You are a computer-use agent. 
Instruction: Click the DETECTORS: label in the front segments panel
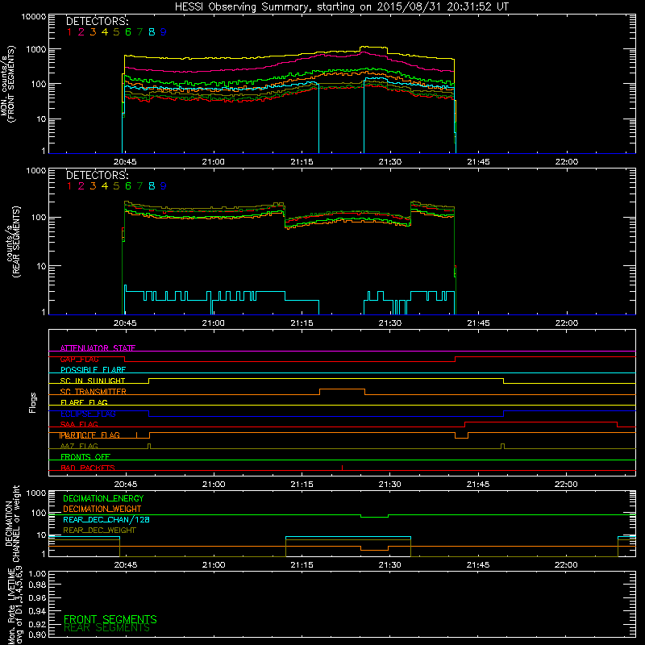tap(97, 21)
